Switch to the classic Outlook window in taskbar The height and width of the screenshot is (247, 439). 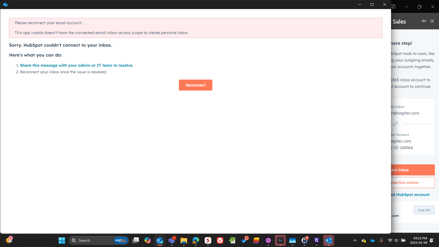[329, 240]
